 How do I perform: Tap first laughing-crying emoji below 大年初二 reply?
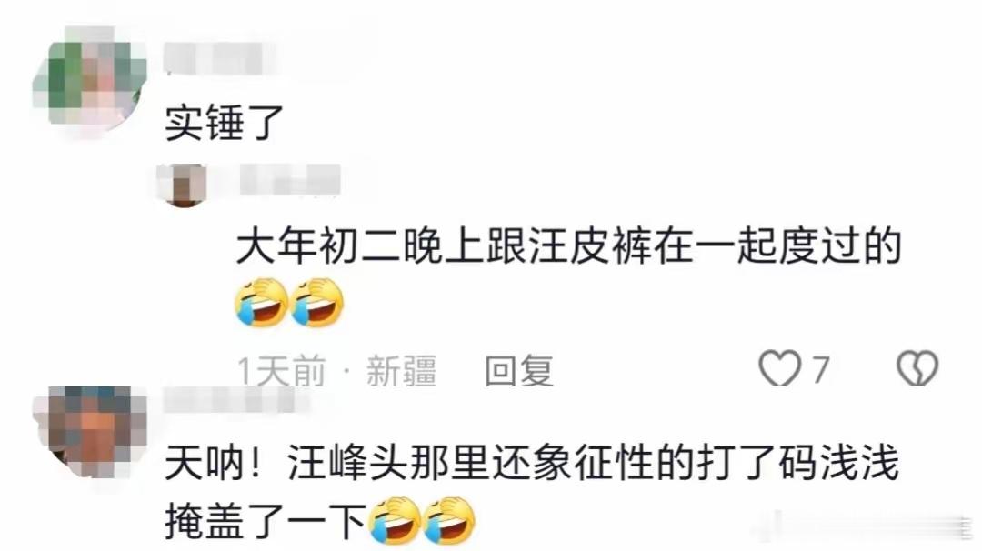coord(262,303)
